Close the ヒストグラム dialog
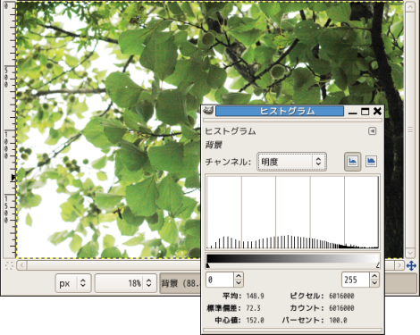 coord(377,111)
